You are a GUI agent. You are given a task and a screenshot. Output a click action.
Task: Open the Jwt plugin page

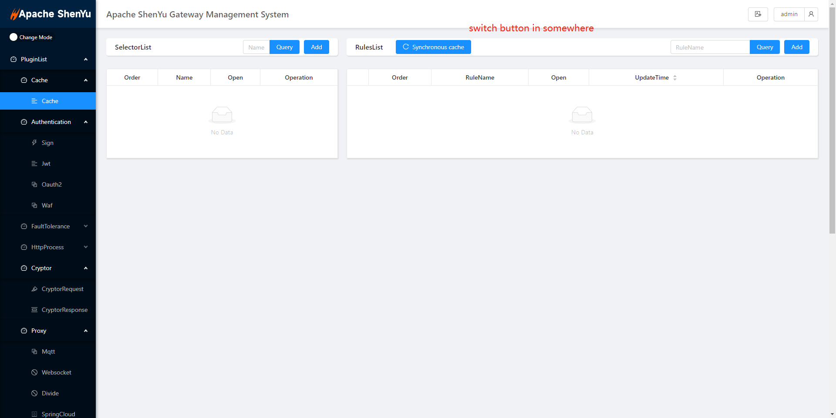click(x=48, y=164)
